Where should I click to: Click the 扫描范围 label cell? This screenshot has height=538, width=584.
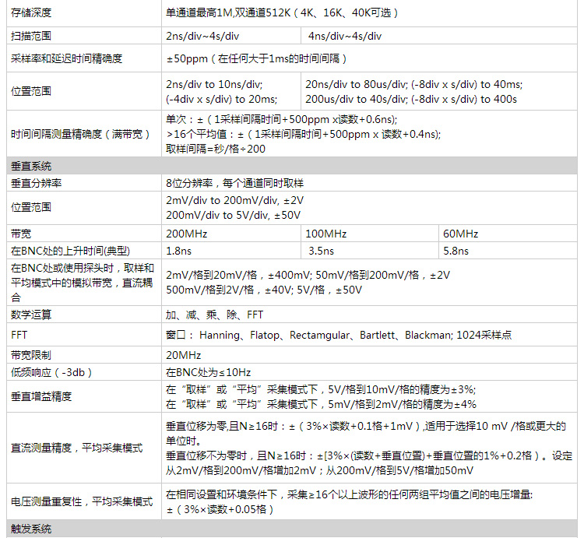[x=33, y=37]
